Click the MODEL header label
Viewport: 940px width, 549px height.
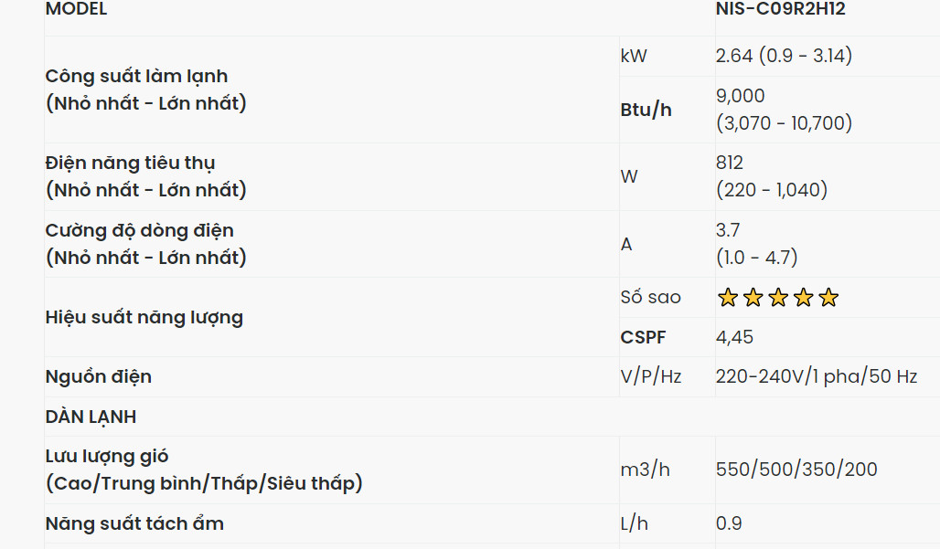pos(76,10)
